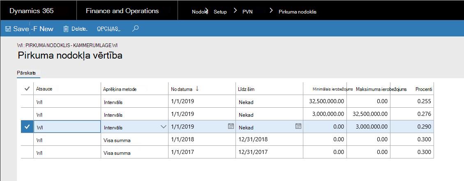Click sort arrow beside No datuma header
464x181 pixels.
click(197, 89)
